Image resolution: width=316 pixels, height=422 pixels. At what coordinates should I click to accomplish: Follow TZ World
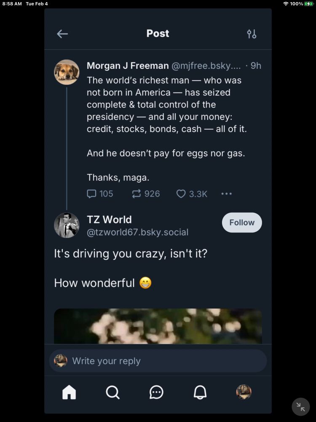point(242,222)
